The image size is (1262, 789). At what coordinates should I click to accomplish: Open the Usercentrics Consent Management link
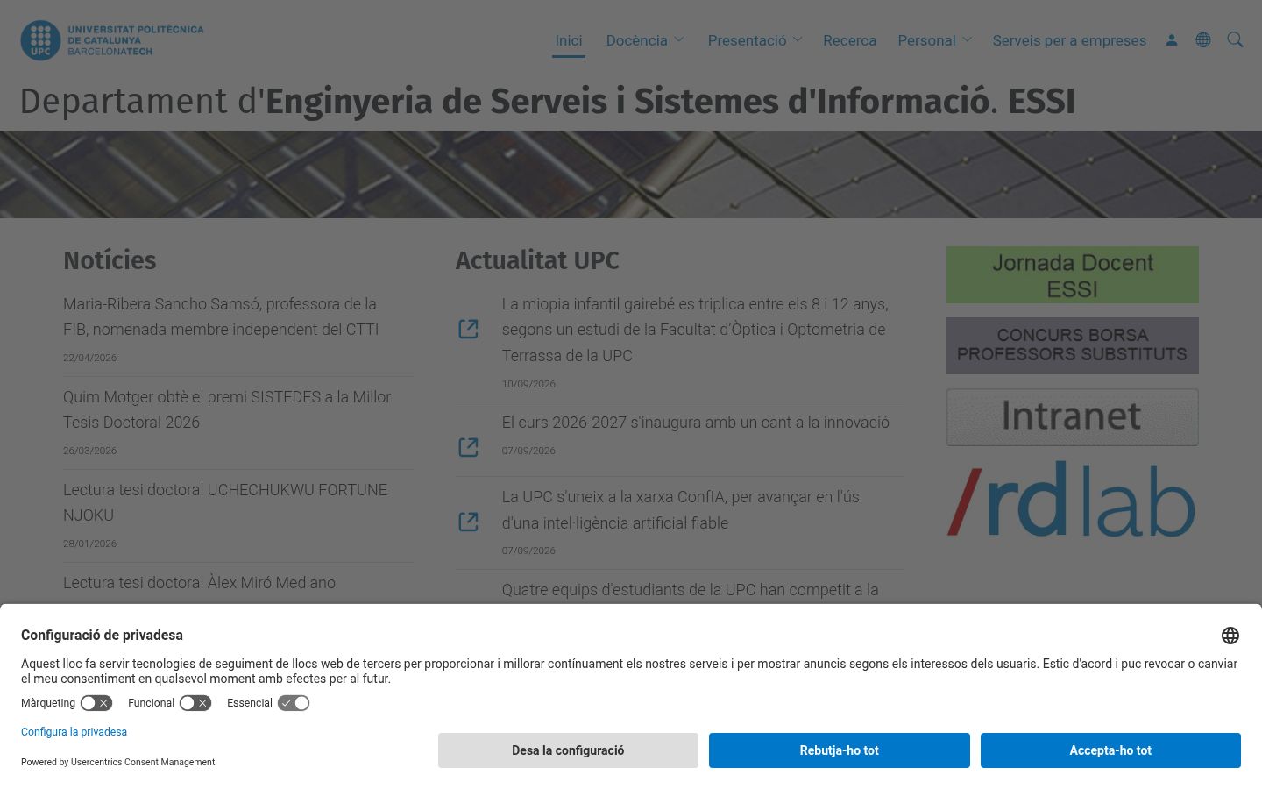coord(143,762)
